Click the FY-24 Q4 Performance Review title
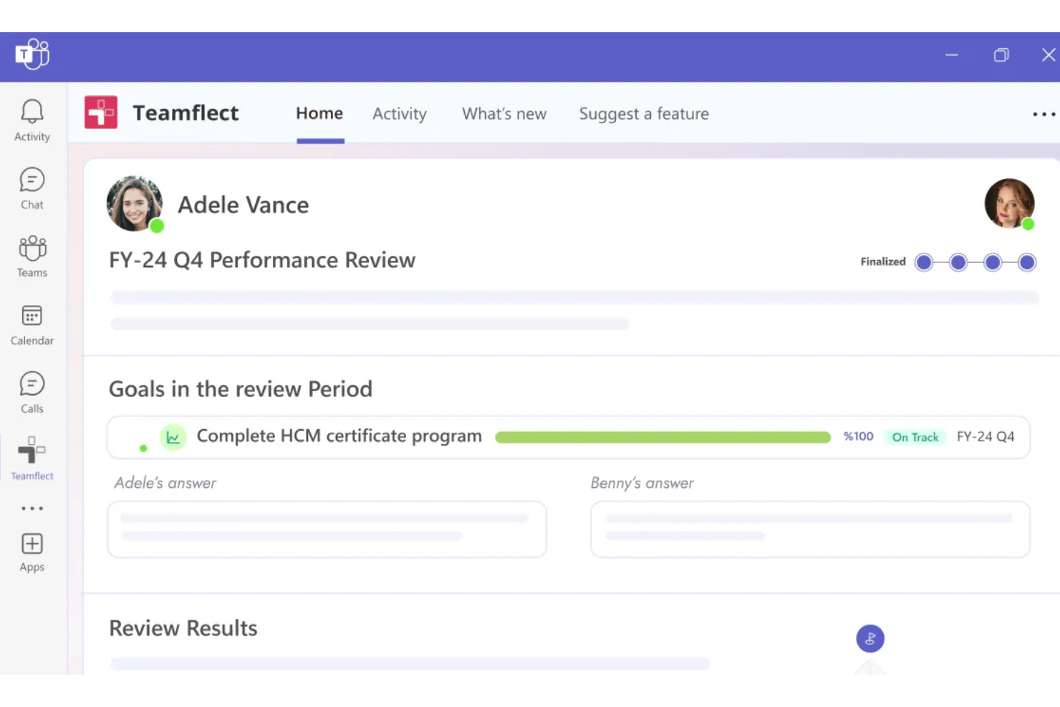This screenshot has height=707, width=1060. click(x=262, y=260)
